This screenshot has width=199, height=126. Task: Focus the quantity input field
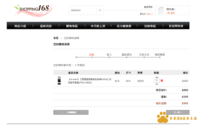click(157, 81)
